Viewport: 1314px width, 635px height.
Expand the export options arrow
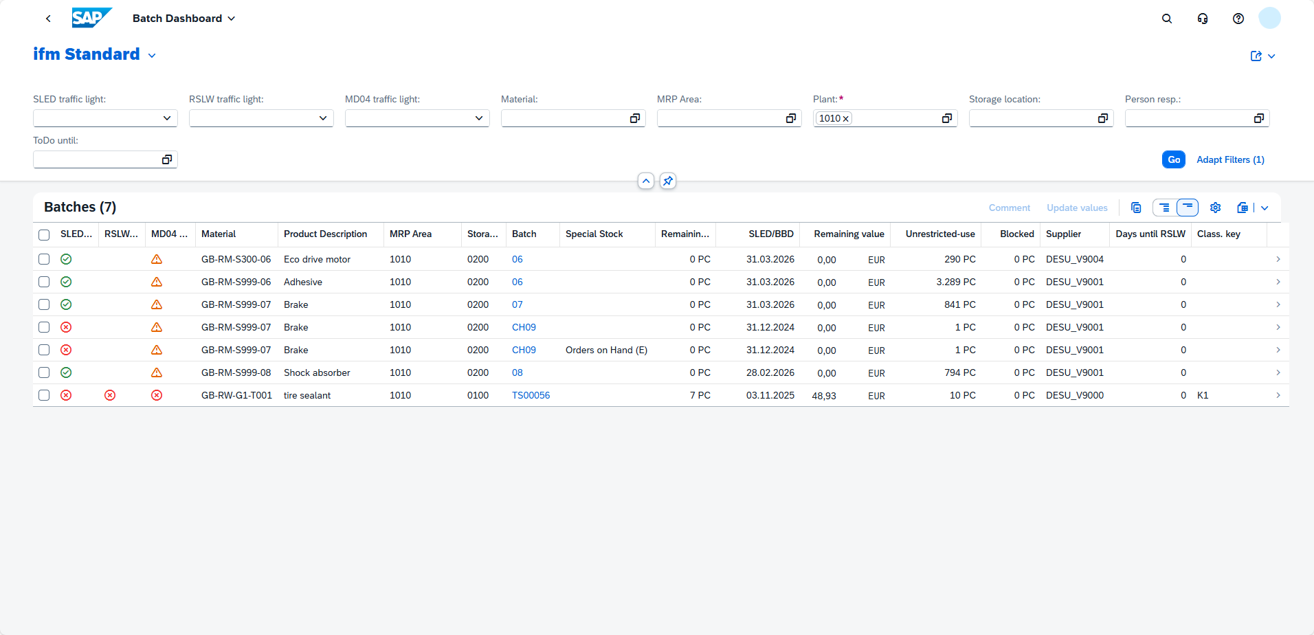tap(1265, 208)
